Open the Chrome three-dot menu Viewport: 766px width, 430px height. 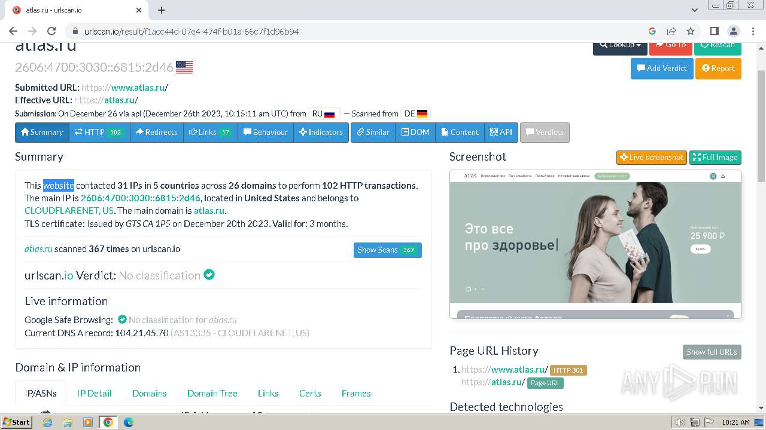pos(753,31)
